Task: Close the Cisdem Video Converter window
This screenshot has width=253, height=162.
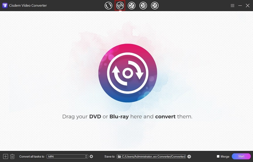Action: 248,6
